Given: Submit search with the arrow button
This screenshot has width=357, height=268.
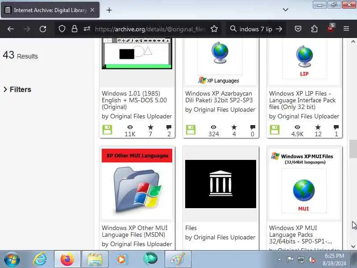Looking at the screenshot, I should (x=279, y=29).
